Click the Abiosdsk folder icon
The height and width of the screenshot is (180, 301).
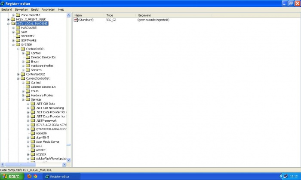tap(33, 133)
